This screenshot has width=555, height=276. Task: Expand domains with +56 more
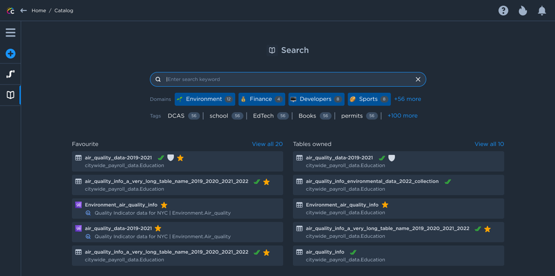coord(407,99)
